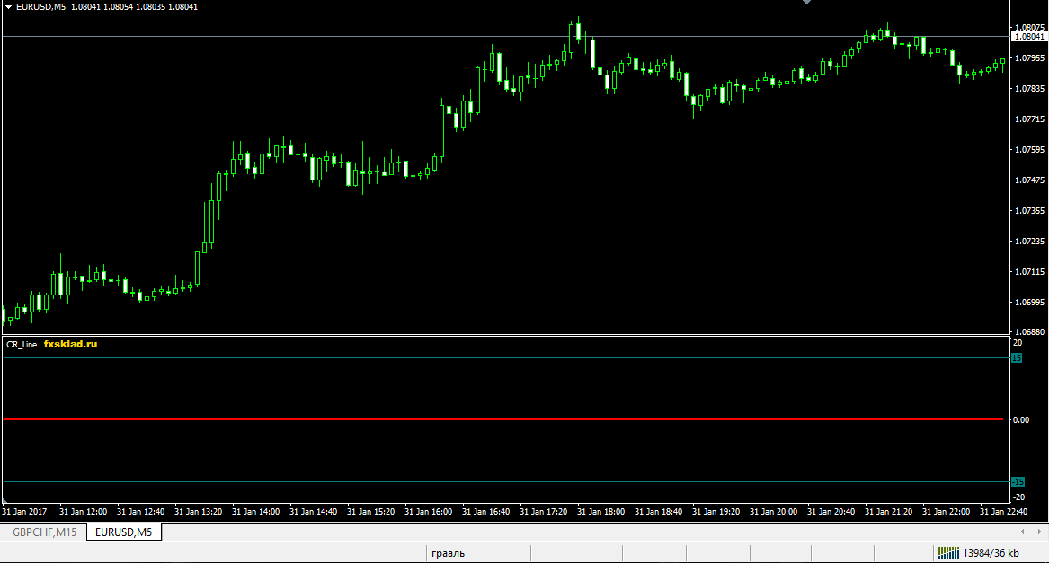The height and width of the screenshot is (563, 1049).
Task: Click the '31 Jan 22:40' time label
Action: pos(1003,512)
